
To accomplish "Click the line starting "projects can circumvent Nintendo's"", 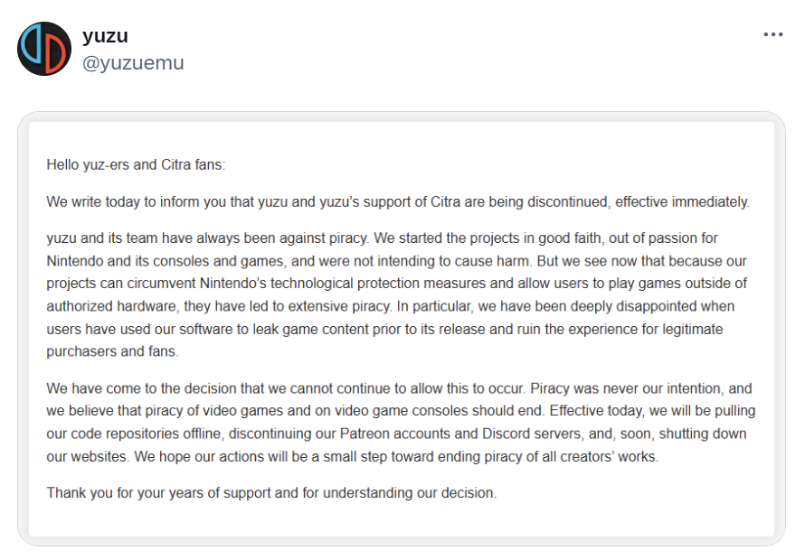I will coord(398,284).
